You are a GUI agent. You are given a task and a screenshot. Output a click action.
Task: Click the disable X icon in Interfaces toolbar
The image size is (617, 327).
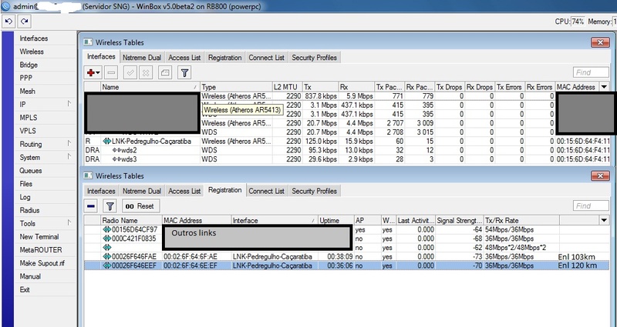146,72
